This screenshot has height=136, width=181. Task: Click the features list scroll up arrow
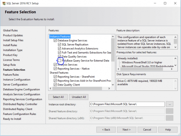tap(113, 37)
